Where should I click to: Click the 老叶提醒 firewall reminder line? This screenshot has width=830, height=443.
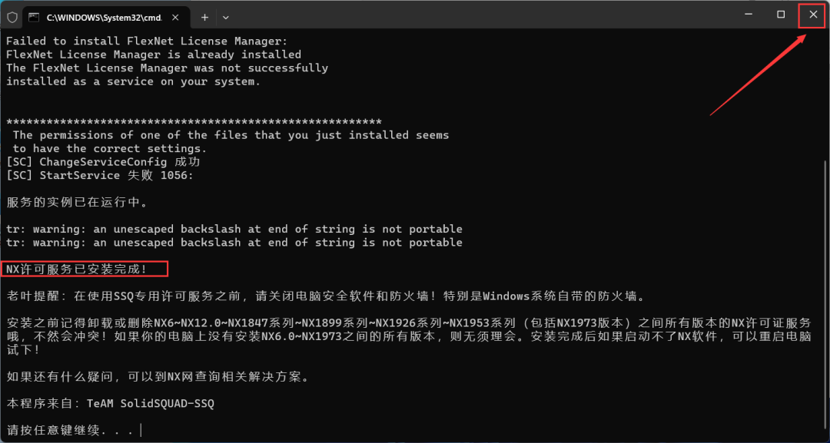tap(327, 296)
